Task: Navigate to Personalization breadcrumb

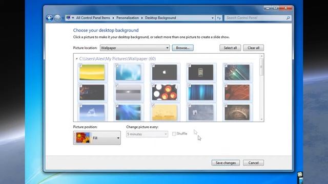Action: click(x=128, y=18)
